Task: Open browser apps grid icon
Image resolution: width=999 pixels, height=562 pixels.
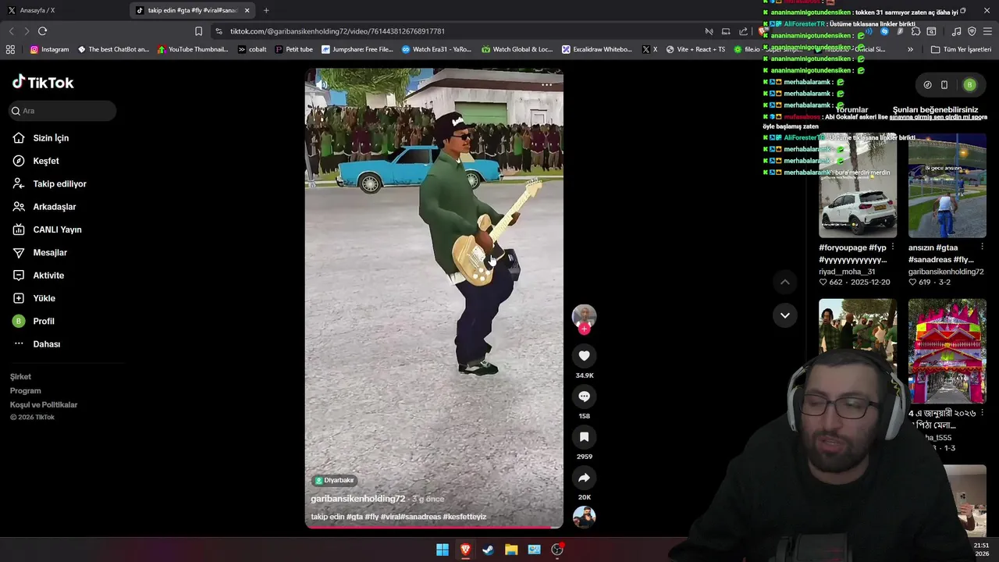Action: point(10,49)
